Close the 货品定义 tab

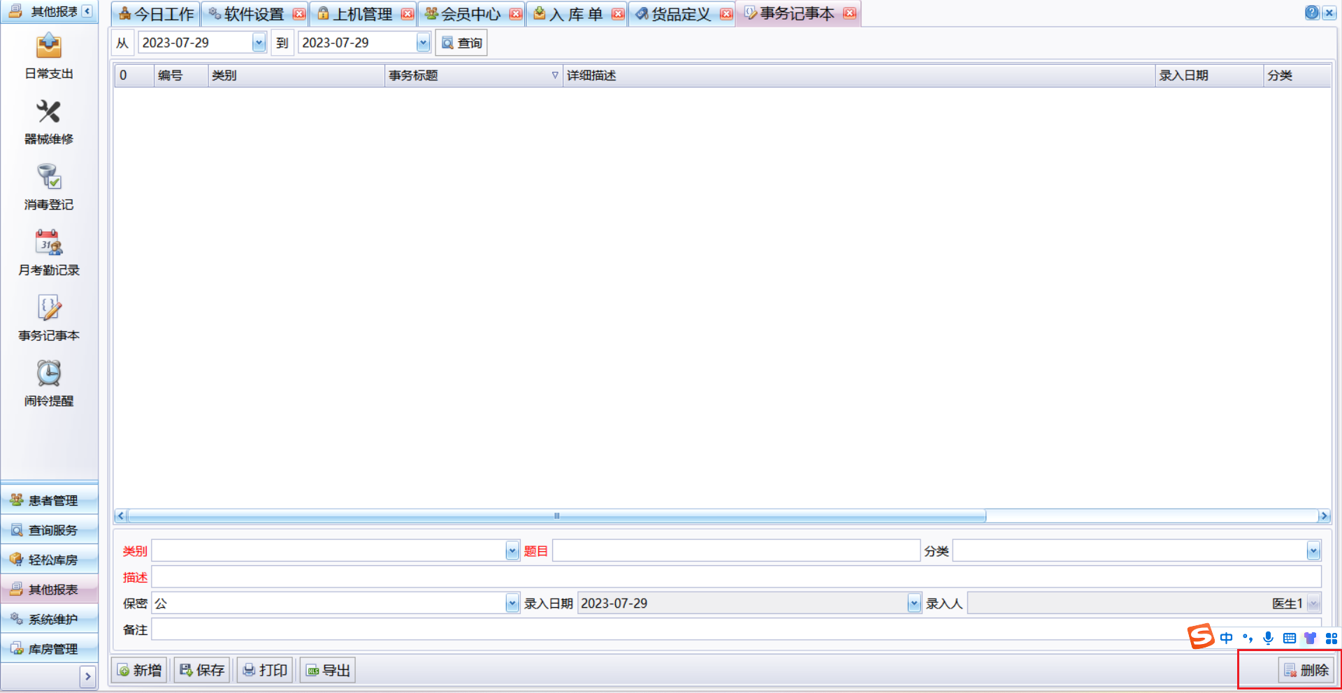[x=726, y=14]
